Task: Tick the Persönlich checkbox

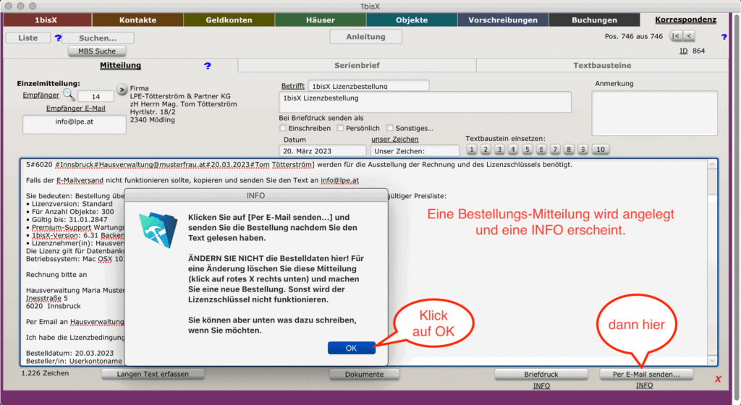Action: 340,128
